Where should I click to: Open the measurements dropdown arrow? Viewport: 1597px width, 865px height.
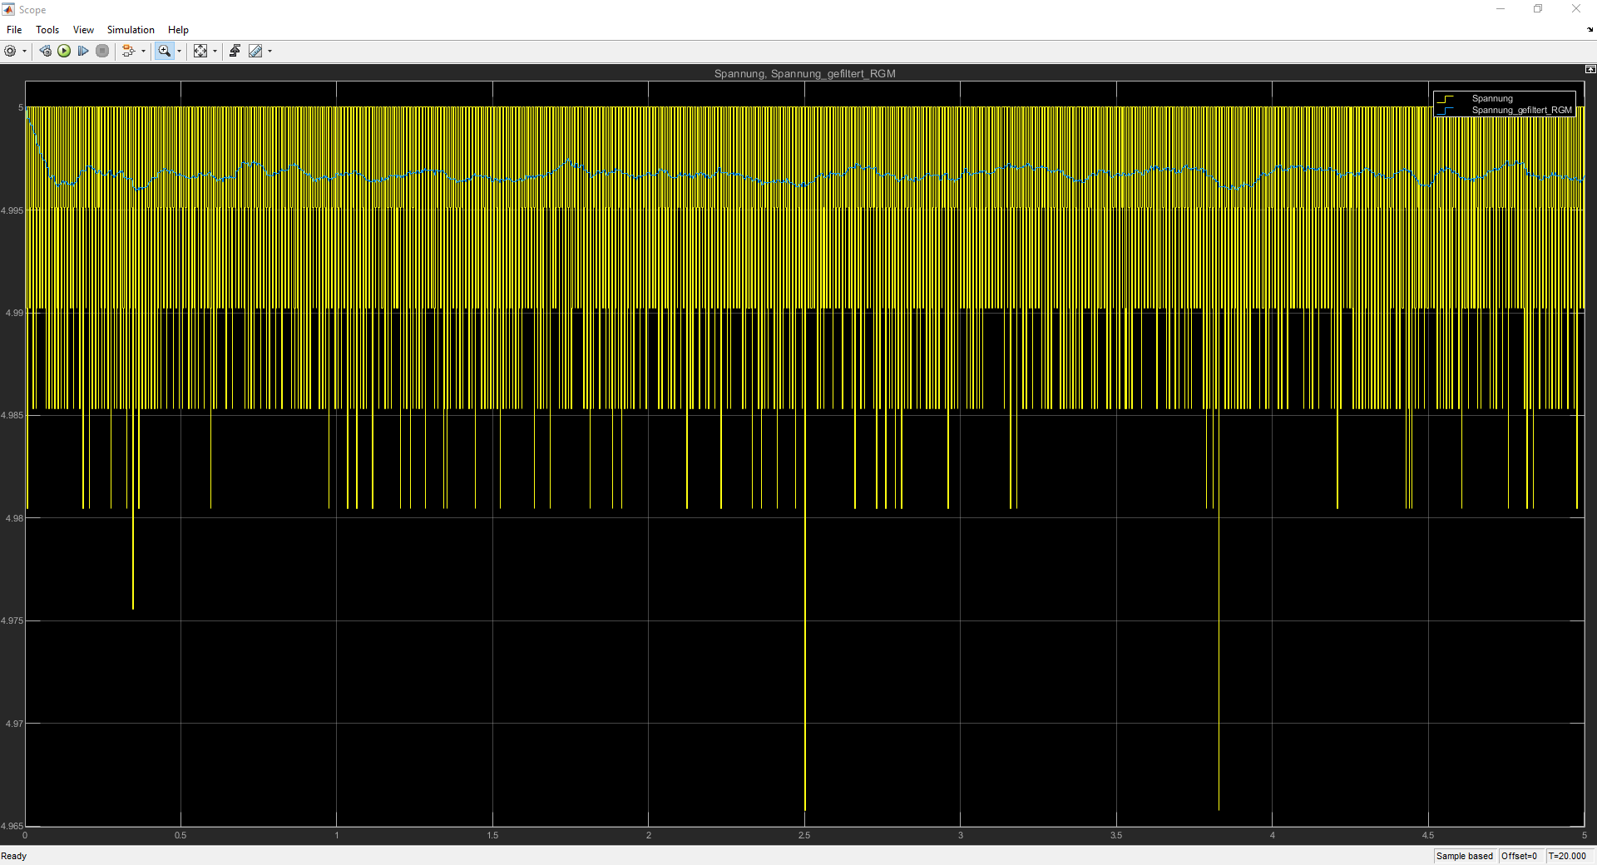point(269,52)
